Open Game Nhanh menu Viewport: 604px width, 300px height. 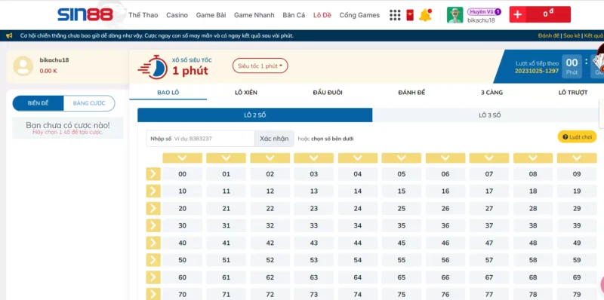click(254, 15)
